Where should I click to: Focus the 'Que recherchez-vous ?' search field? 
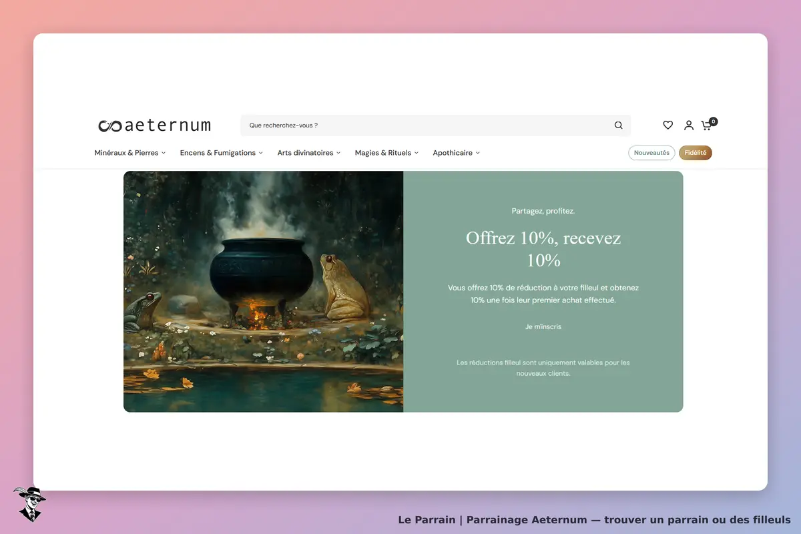[x=435, y=125]
